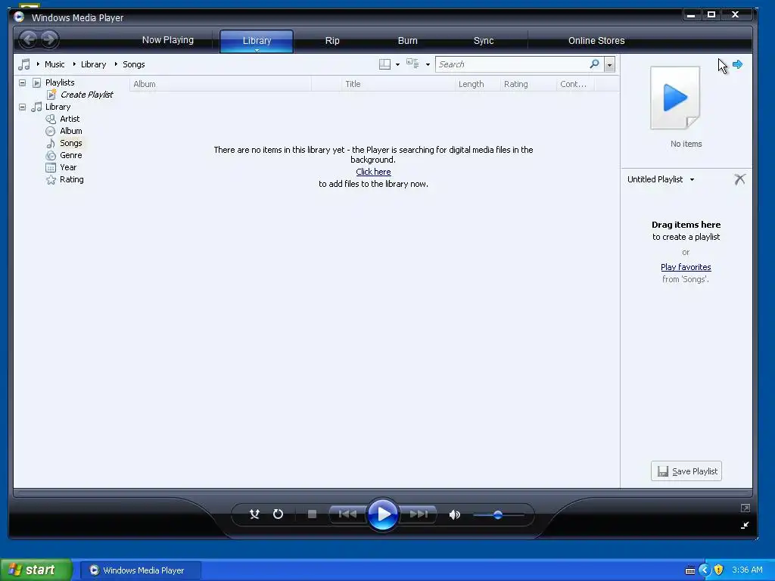Click in the Search input field
Image resolution: width=775 pixels, height=581 pixels.
point(512,64)
